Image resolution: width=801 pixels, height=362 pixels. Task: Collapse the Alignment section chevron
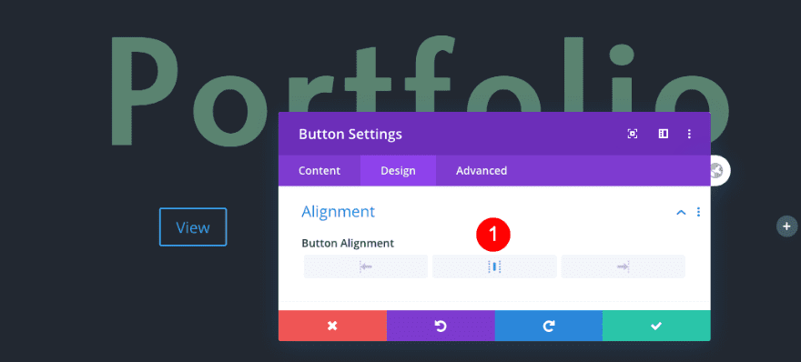coord(681,212)
